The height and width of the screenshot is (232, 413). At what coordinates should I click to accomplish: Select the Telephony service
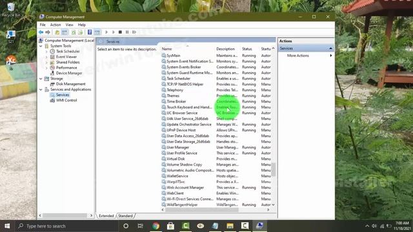[x=175, y=90]
